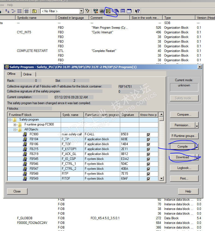
Task: Arrange windows horizontally
Action: pyautogui.click(x=123, y=11)
